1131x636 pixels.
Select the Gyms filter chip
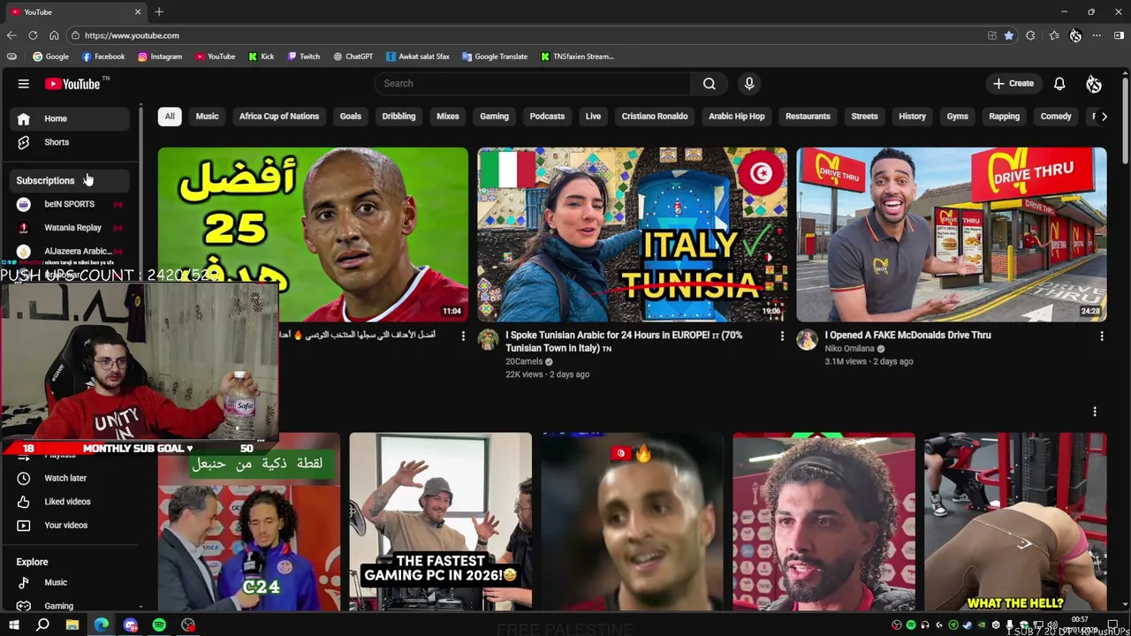point(958,117)
